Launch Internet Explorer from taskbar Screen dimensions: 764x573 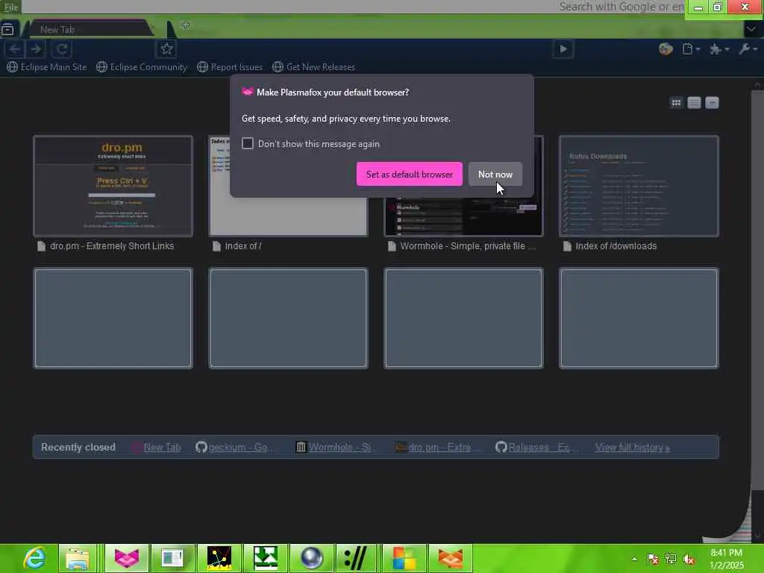tap(34, 558)
